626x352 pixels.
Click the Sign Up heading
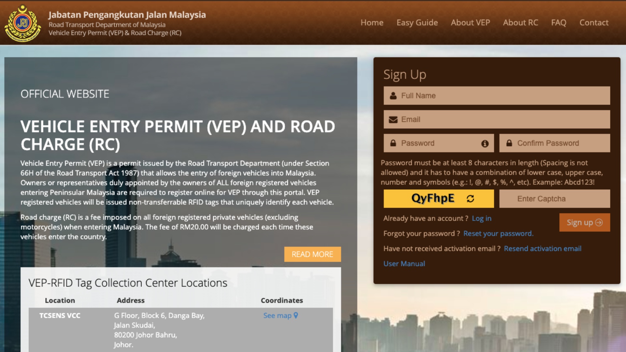(405, 75)
